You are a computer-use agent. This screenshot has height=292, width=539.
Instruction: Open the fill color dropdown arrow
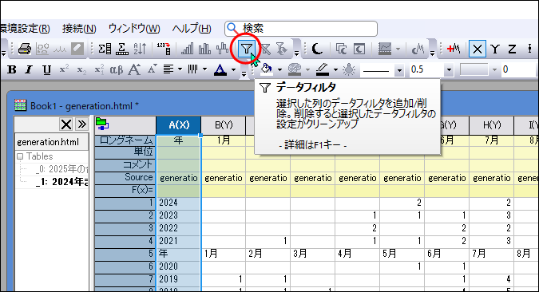tap(279, 69)
